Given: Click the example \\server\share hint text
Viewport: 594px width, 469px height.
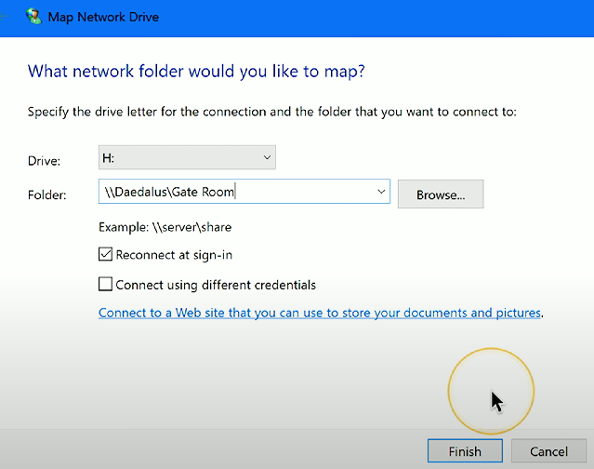Looking at the screenshot, I should tap(165, 227).
